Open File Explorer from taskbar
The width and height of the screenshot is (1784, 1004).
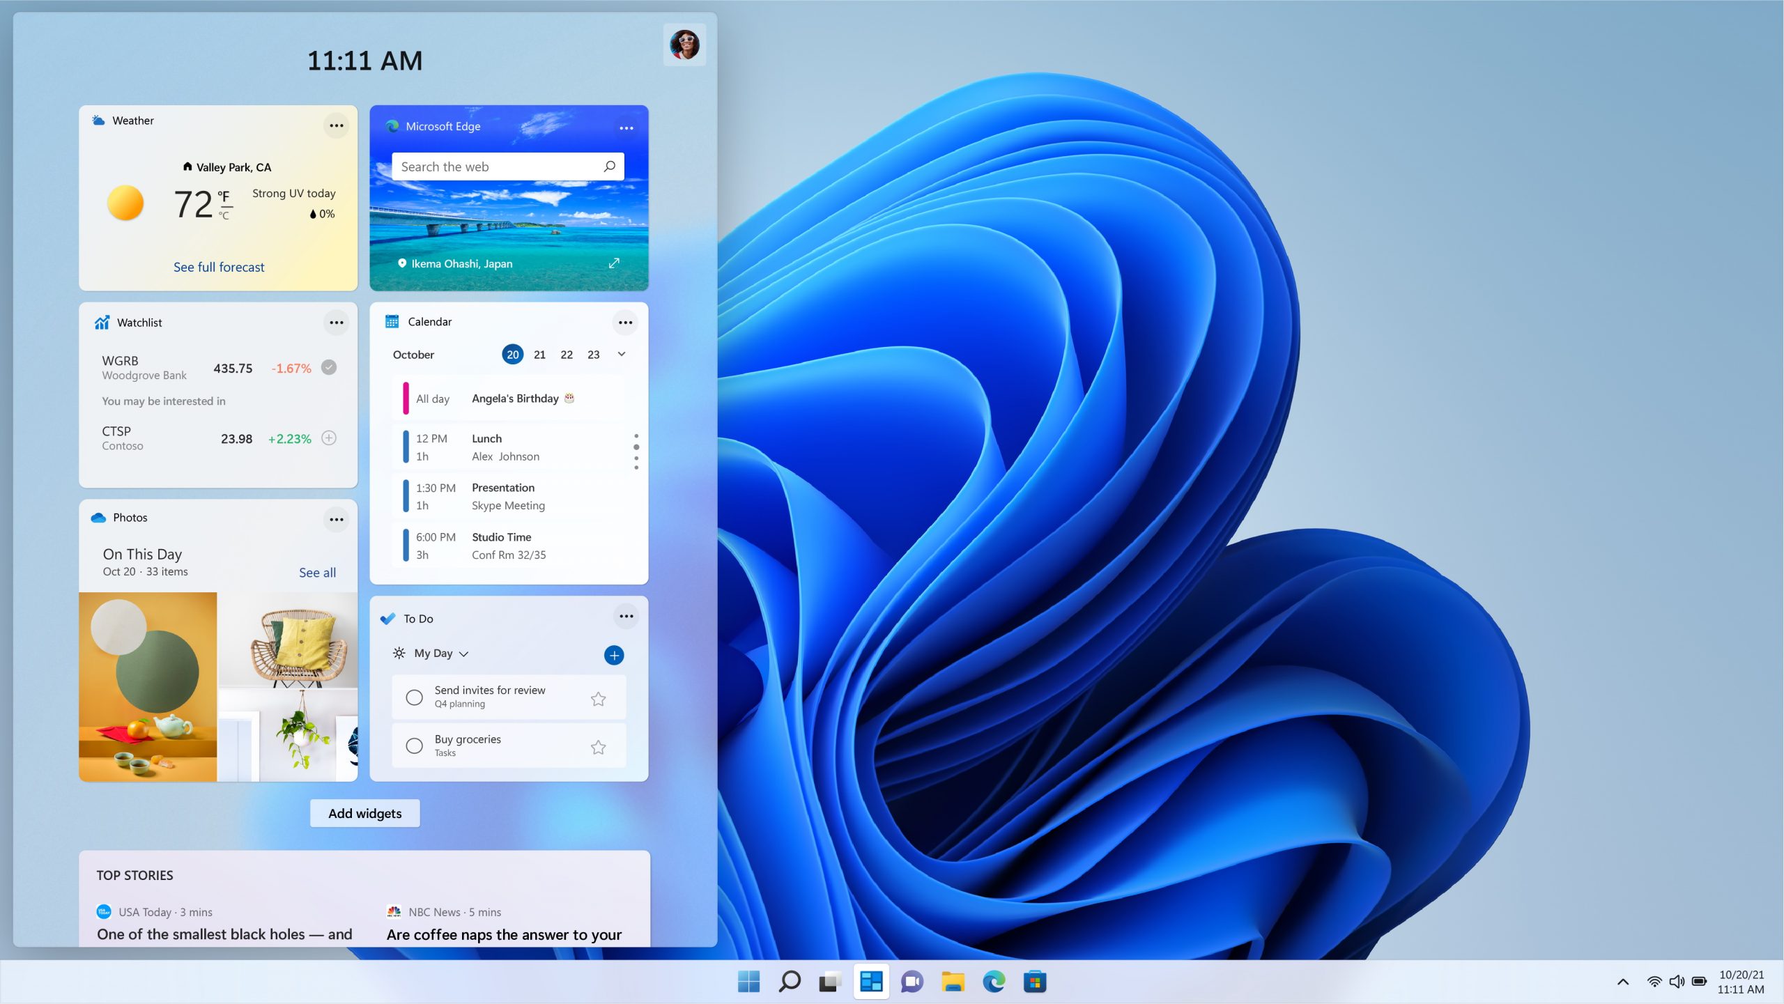pos(955,981)
